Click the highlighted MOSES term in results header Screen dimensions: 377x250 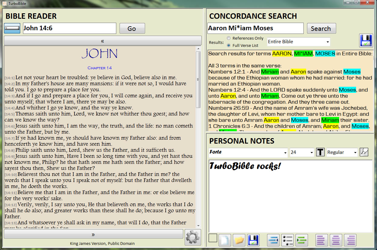(x=325, y=54)
